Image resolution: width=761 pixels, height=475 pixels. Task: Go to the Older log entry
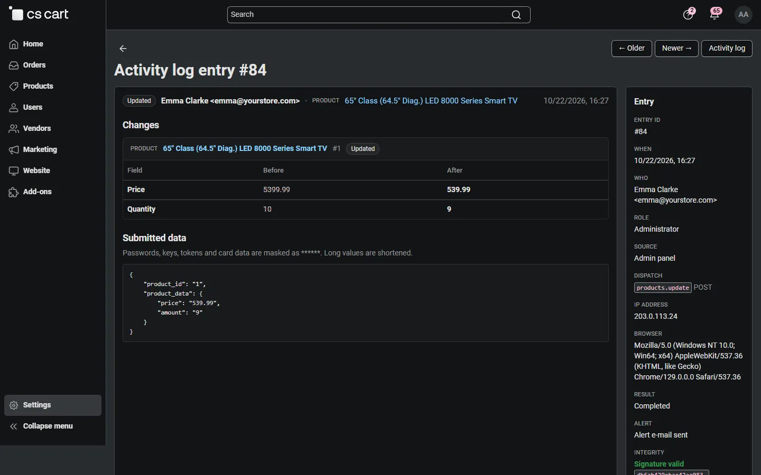(632, 49)
